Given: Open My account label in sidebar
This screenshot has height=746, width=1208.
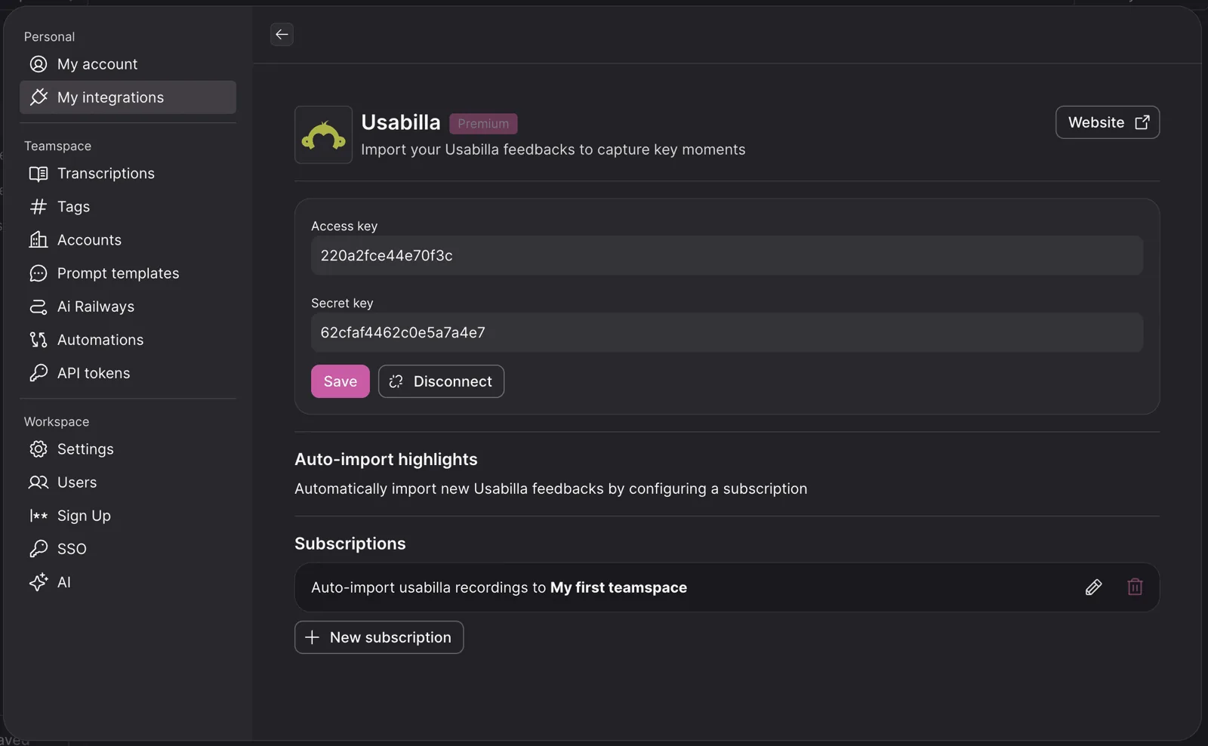Looking at the screenshot, I should [x=97, y=64].
